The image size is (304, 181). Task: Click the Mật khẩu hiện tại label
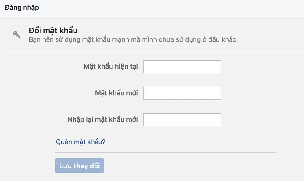(x=111, y=66)
